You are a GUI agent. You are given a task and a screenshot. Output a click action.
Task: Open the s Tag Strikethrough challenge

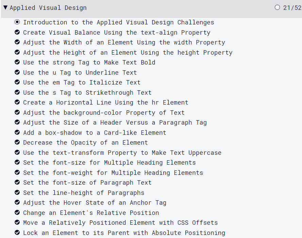87,93
